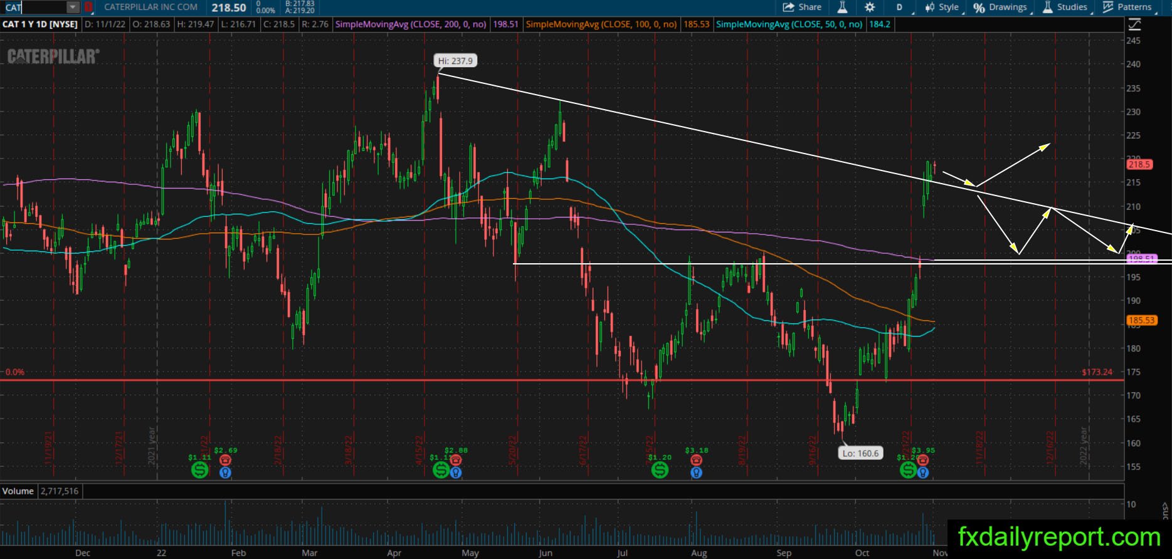
Task: Click the CAT 1 Y 1D [NYSE] chart title
Action: (x=40, y=24)
